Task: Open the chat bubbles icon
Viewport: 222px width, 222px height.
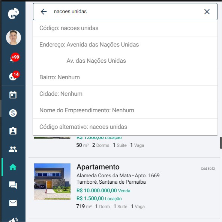Action: (x=13, y=185)
